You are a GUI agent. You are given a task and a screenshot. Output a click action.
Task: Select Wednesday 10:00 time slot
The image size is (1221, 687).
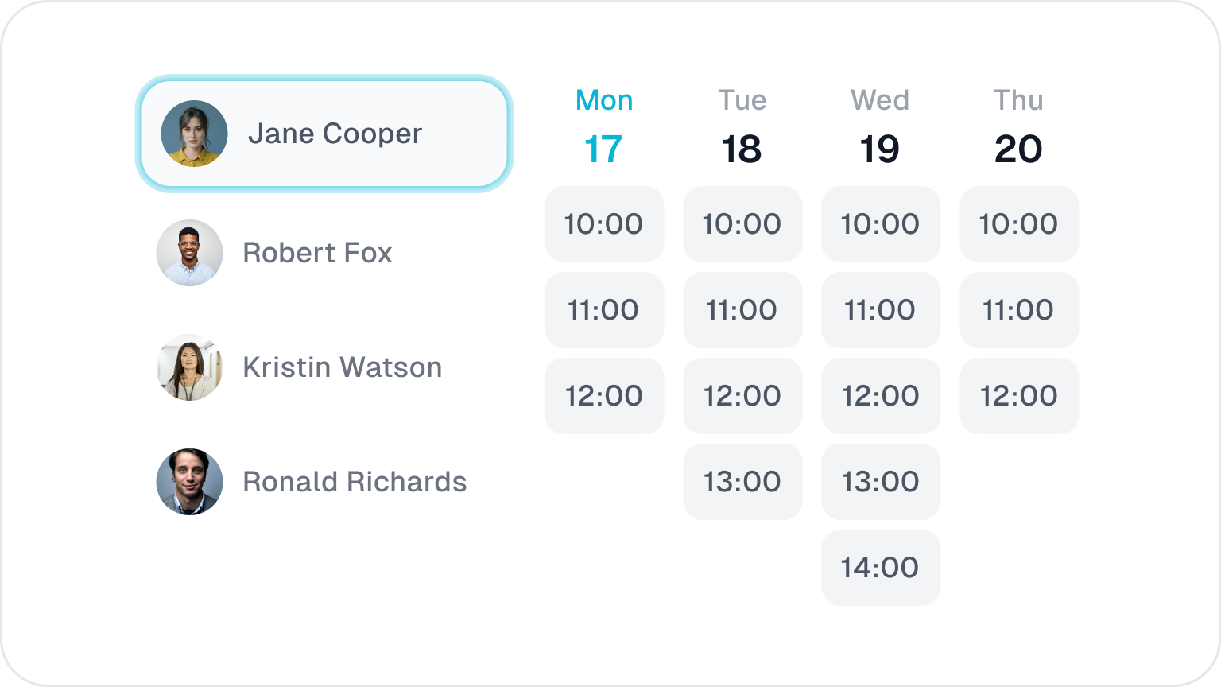(x=881, y=224)
